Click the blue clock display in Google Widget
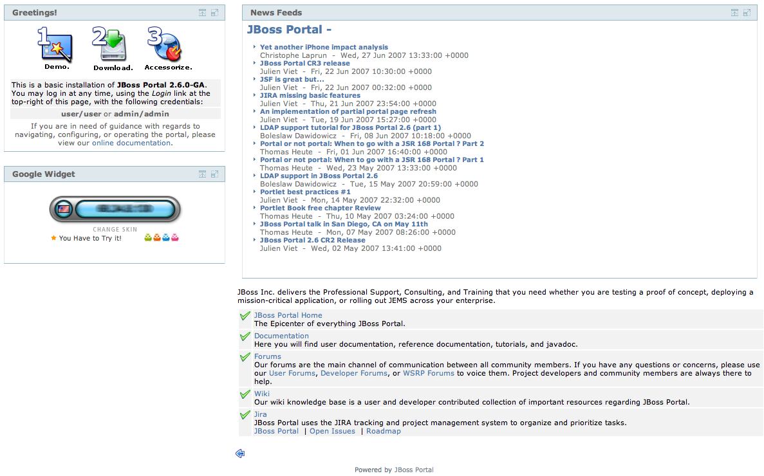This screenshot has height=476, width=764. (x=125, y=209)
